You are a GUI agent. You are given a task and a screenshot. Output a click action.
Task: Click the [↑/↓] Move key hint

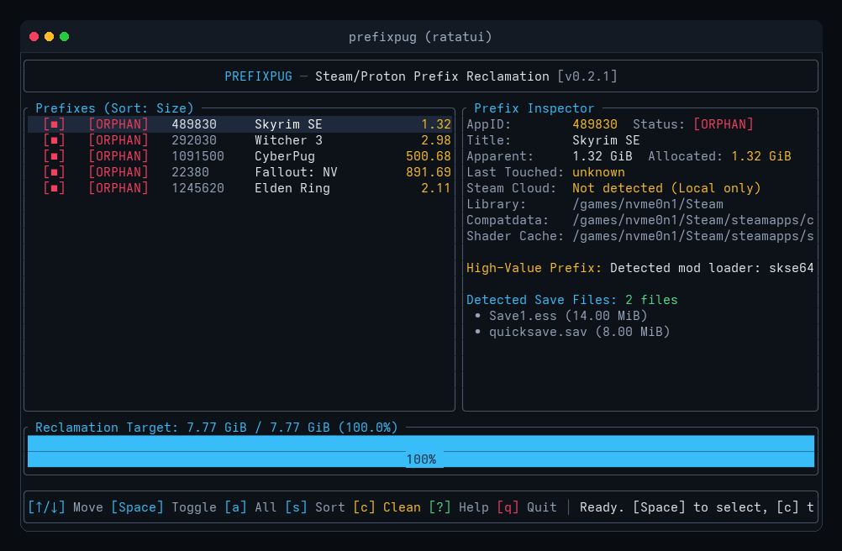click(x=66, y=507)
